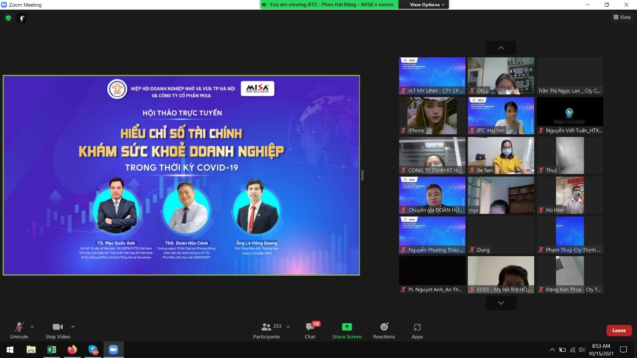Screen dimensions: 637x358
Task: Open the Participants panel icon
Action: click(x=266, y=327)
